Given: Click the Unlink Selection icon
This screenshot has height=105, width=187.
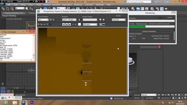Looking at the screenshot, I should 8,8.
